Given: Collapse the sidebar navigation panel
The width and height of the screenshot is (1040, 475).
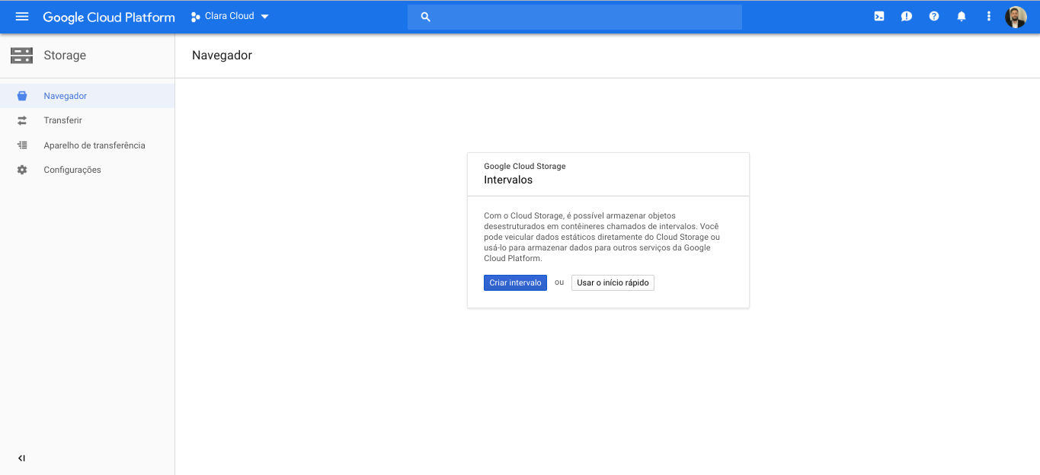Looking at the screenshot, I should coord(21,458).
